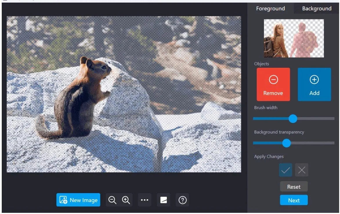Screen dimensions: 340x214
Task: Click the New Image button
Action: tap(78, 200)
